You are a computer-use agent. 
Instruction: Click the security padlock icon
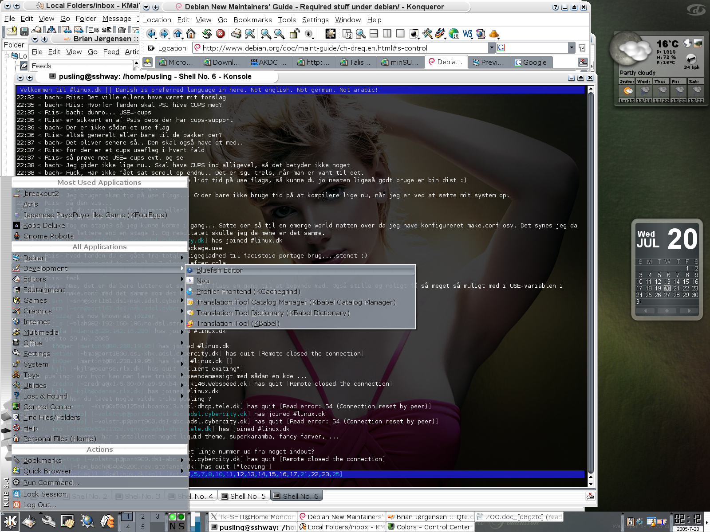pos(295,34)
